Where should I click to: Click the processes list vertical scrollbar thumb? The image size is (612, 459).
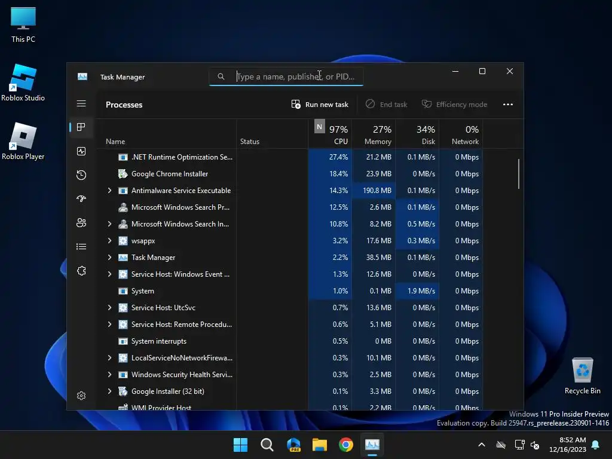[x=518, y=174]
